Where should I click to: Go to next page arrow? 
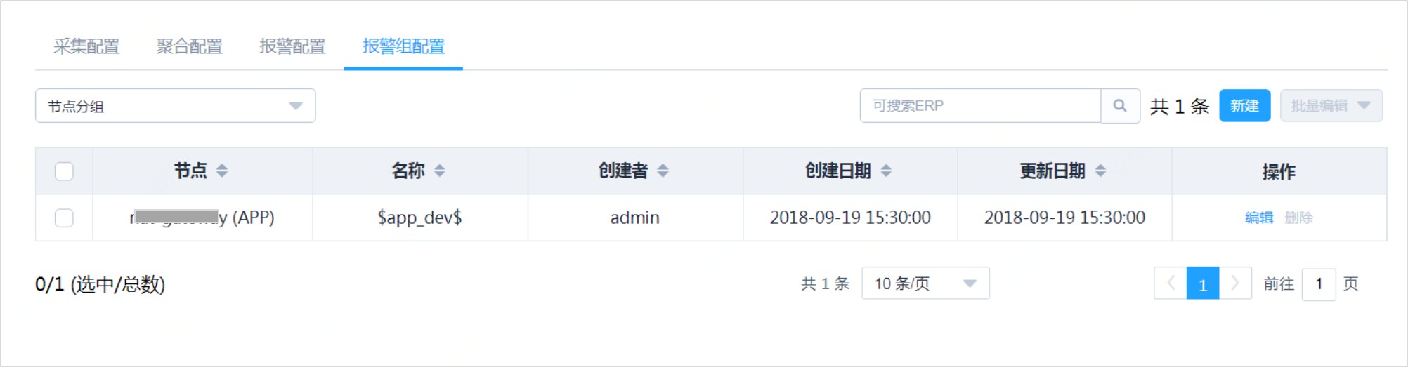[x=1235, y=283]
